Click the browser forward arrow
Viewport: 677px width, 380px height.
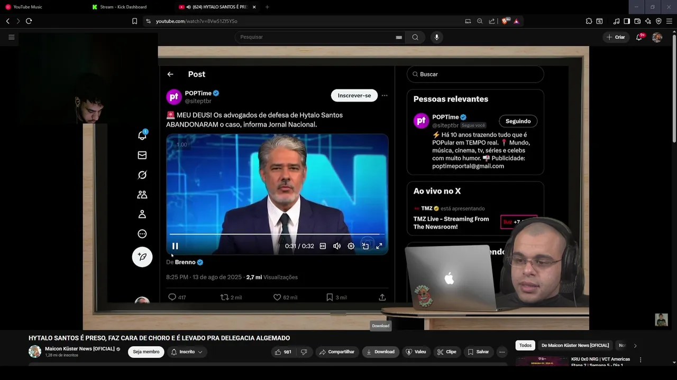18,21
